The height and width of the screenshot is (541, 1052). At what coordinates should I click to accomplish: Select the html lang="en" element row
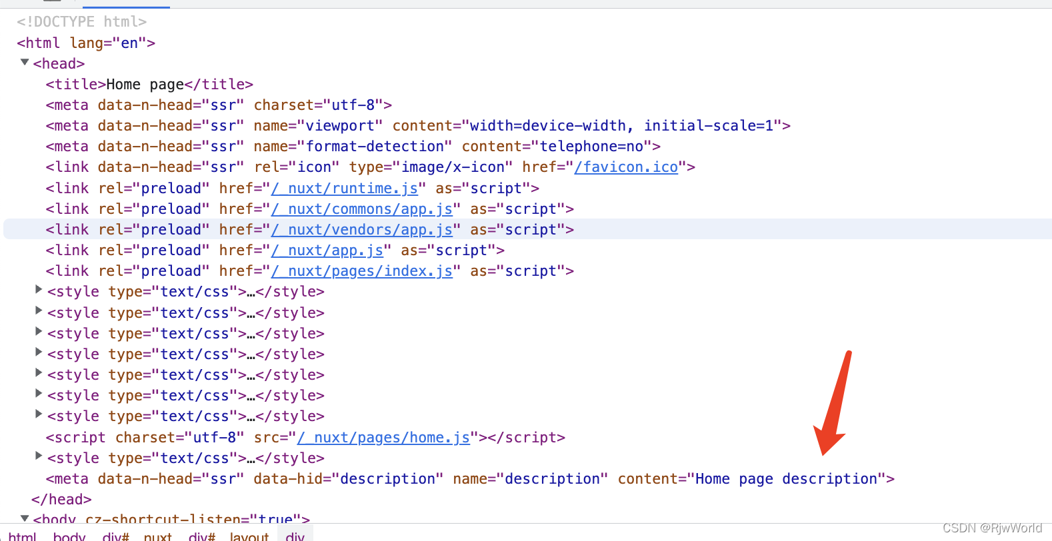point(86,43)
